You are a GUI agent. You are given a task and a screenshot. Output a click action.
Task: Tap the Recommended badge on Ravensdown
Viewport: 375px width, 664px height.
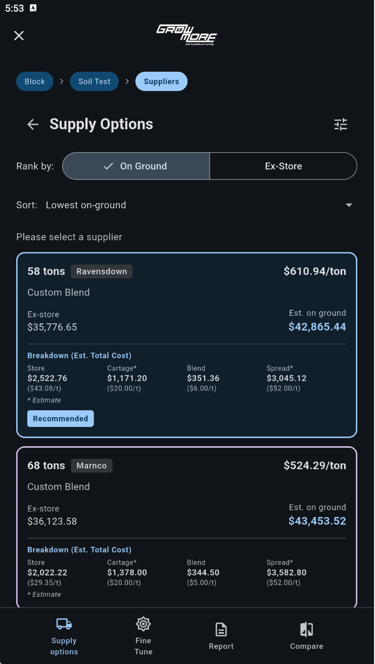pos(60,418)
